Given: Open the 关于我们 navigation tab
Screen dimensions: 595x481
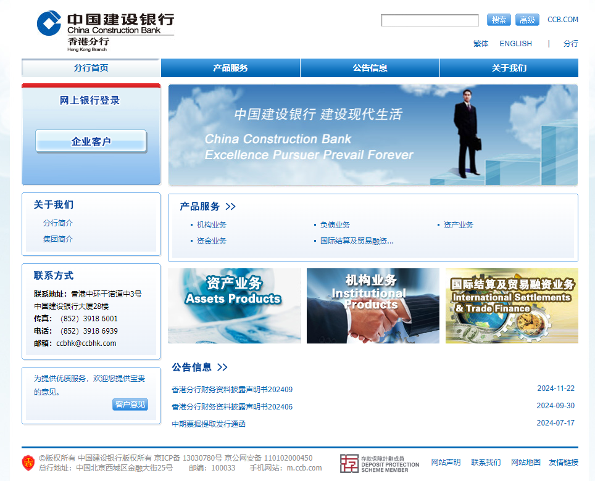Looking at the screenshot, I should click(x=509, y=68).
